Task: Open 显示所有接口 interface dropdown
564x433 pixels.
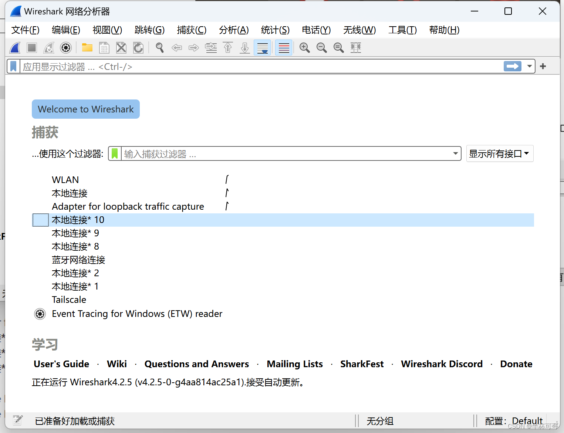Action: tap(500, 153)
